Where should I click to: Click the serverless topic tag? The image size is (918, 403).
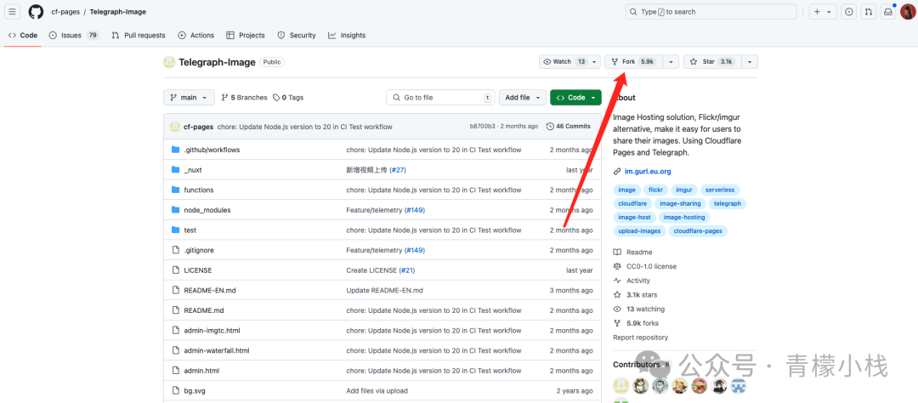[x=720, y=190]
